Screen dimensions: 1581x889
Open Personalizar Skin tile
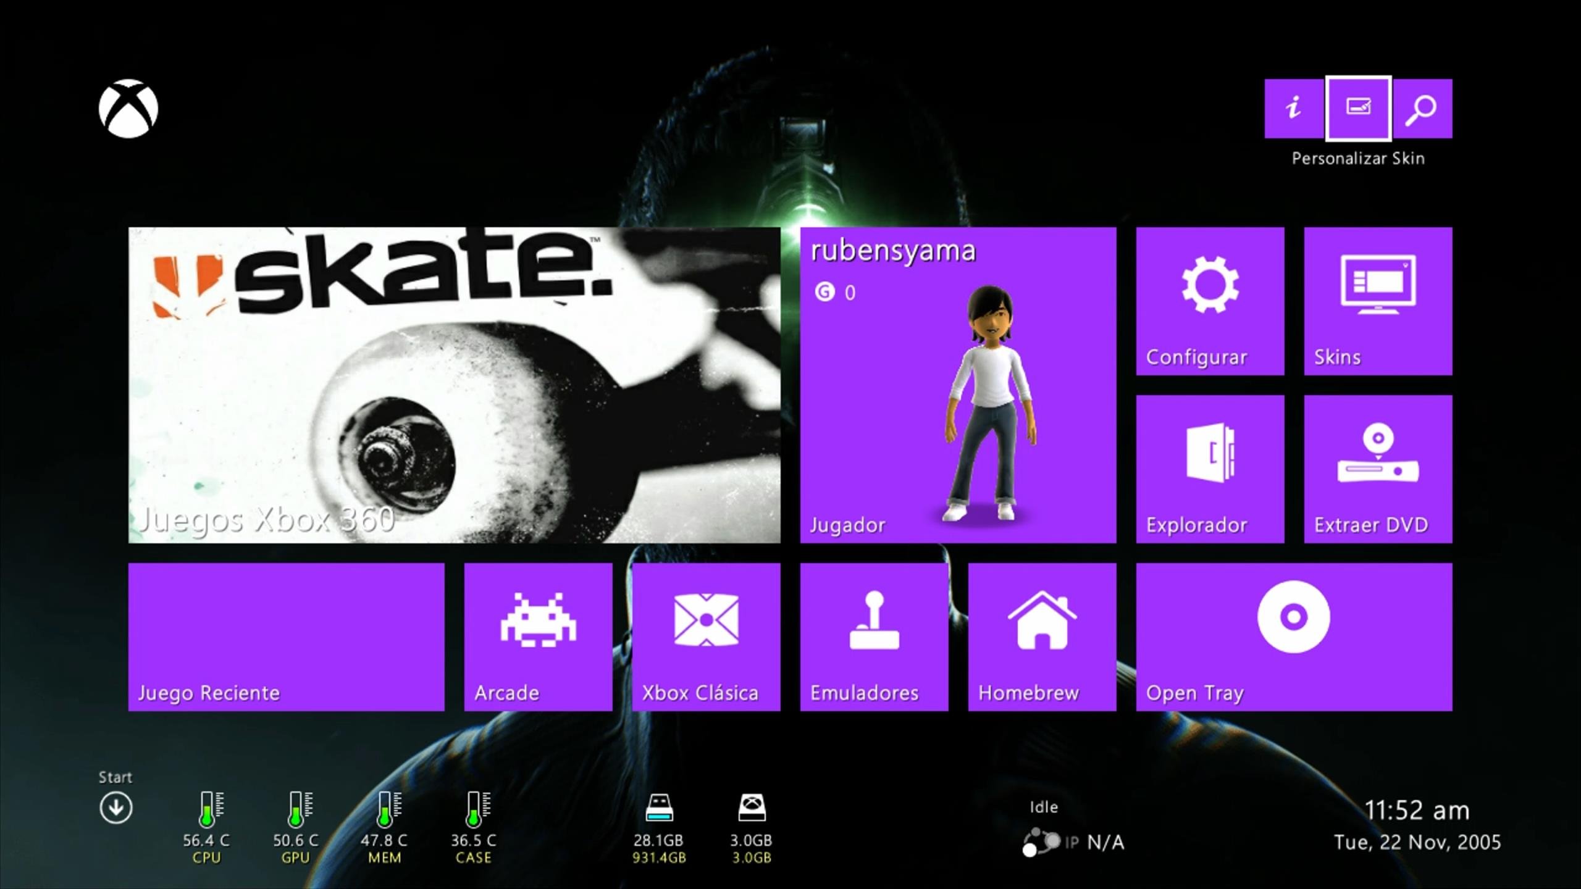point(1358,109)
